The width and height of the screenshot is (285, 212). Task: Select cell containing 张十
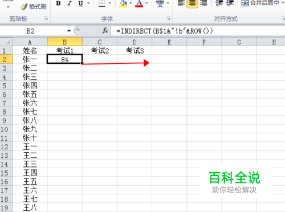pyautogui.click(x=30, y=138)
